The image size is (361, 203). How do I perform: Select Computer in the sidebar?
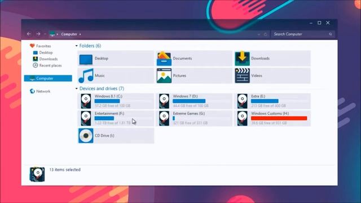(48, 78)
